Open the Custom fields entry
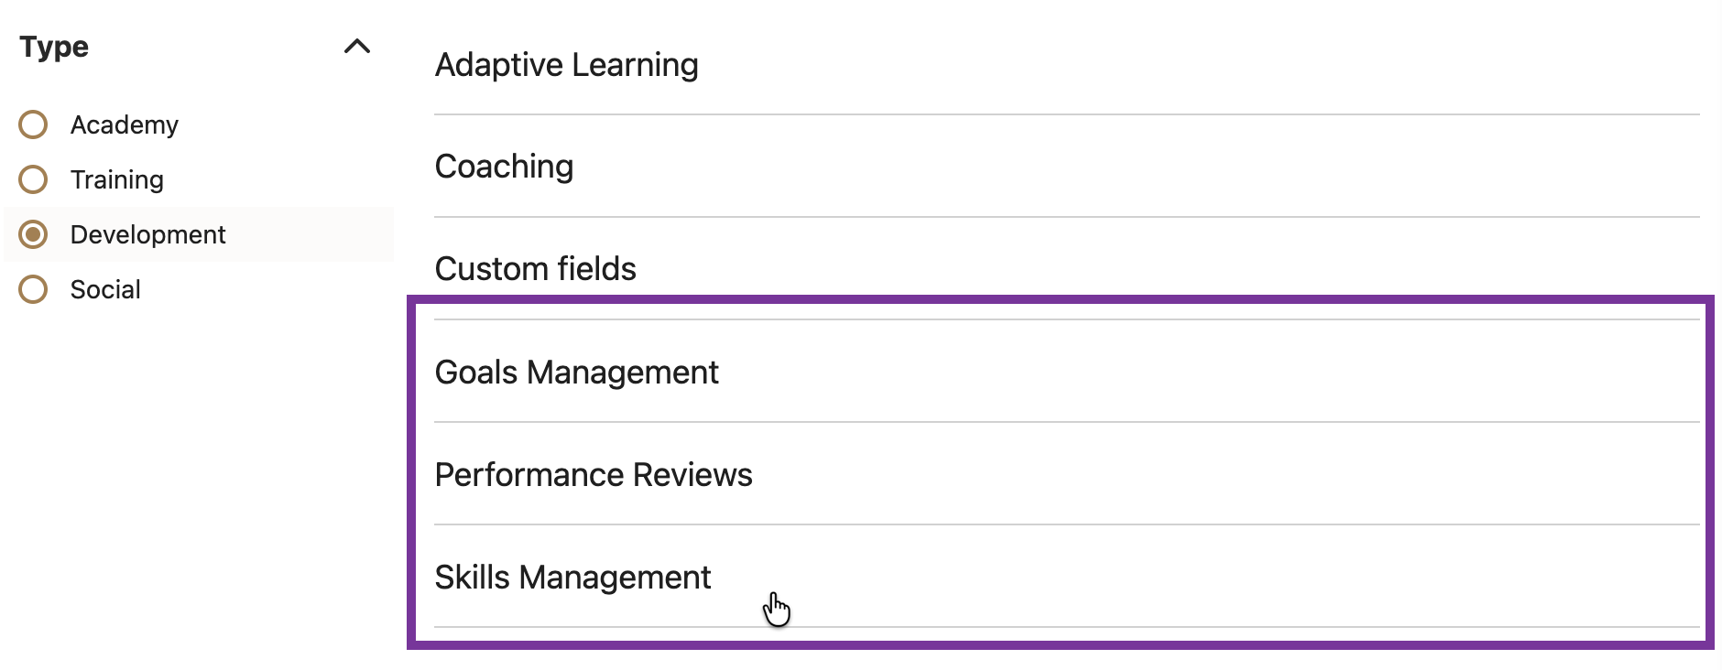The width and height of the screenshot is (1722, 670). tap(535, 269)
